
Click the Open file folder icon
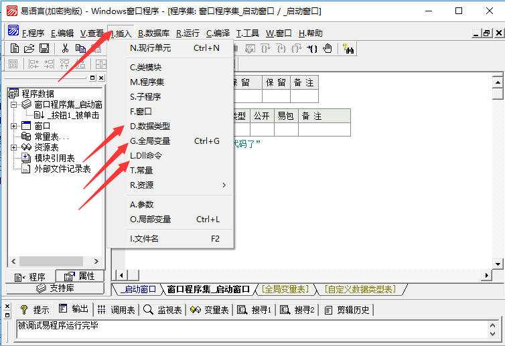pos(29,48)
